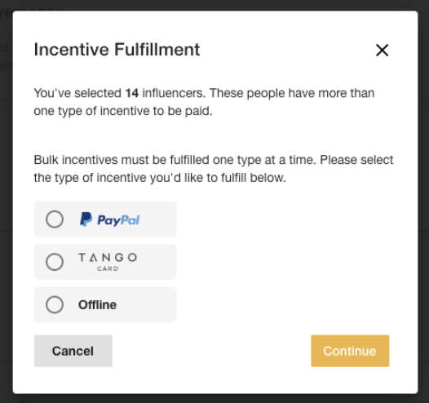The image size is (429, 403).
Task: Click the Incentive Fulfillment dialog title
Action: click(117, 50)
